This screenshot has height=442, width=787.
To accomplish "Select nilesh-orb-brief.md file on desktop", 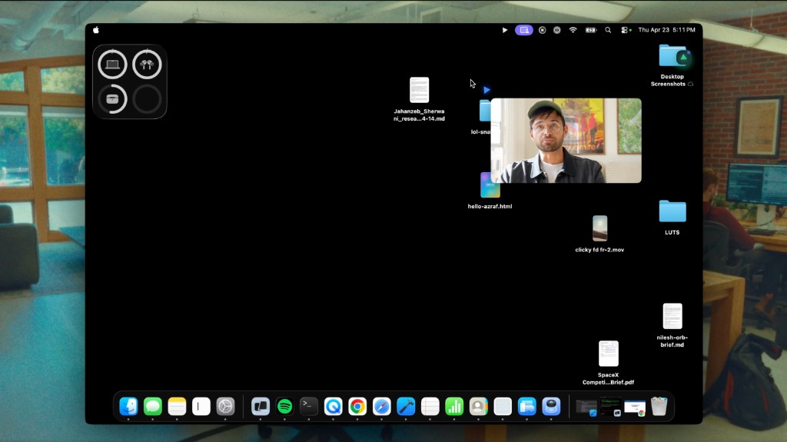I will pos(672,325).
